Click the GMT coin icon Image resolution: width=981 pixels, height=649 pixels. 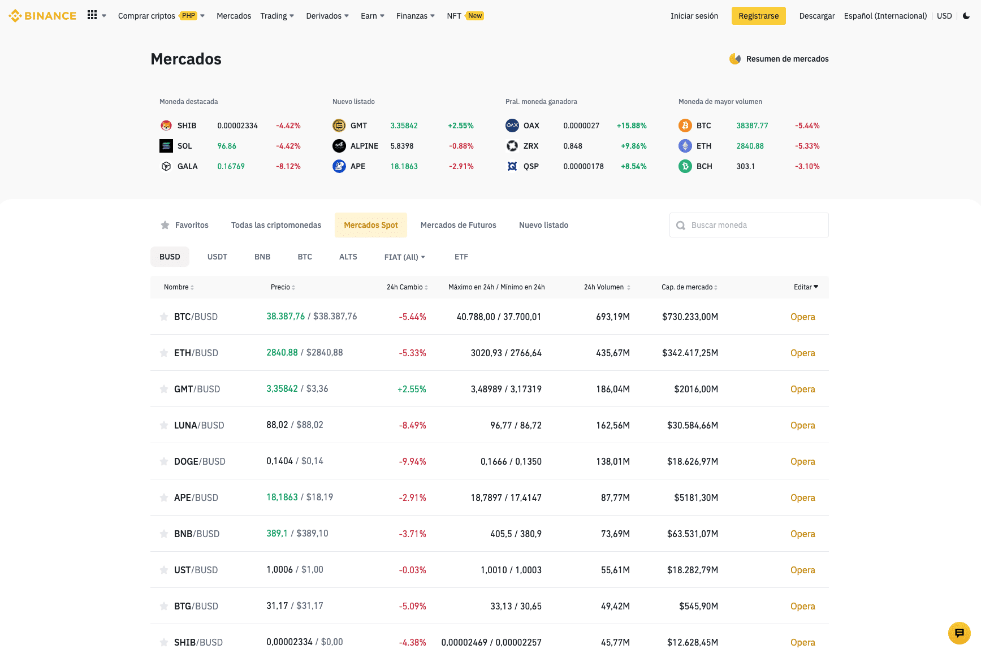(339, 126)
